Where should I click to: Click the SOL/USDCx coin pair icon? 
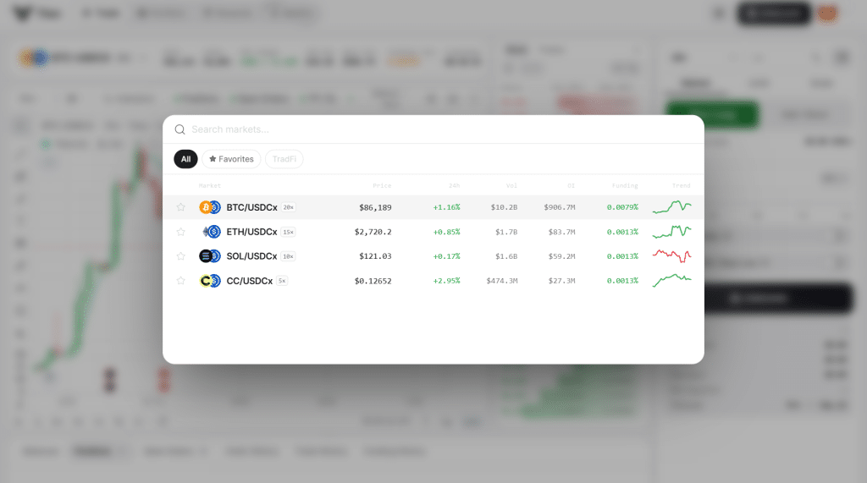pyautogui.click(x=210, y=255)
